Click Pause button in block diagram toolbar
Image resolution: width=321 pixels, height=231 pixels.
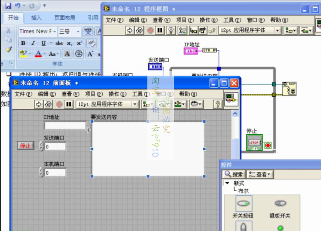tap(160, 30)
